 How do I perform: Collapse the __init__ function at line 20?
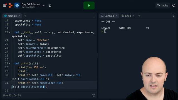(x=10, y=32)
